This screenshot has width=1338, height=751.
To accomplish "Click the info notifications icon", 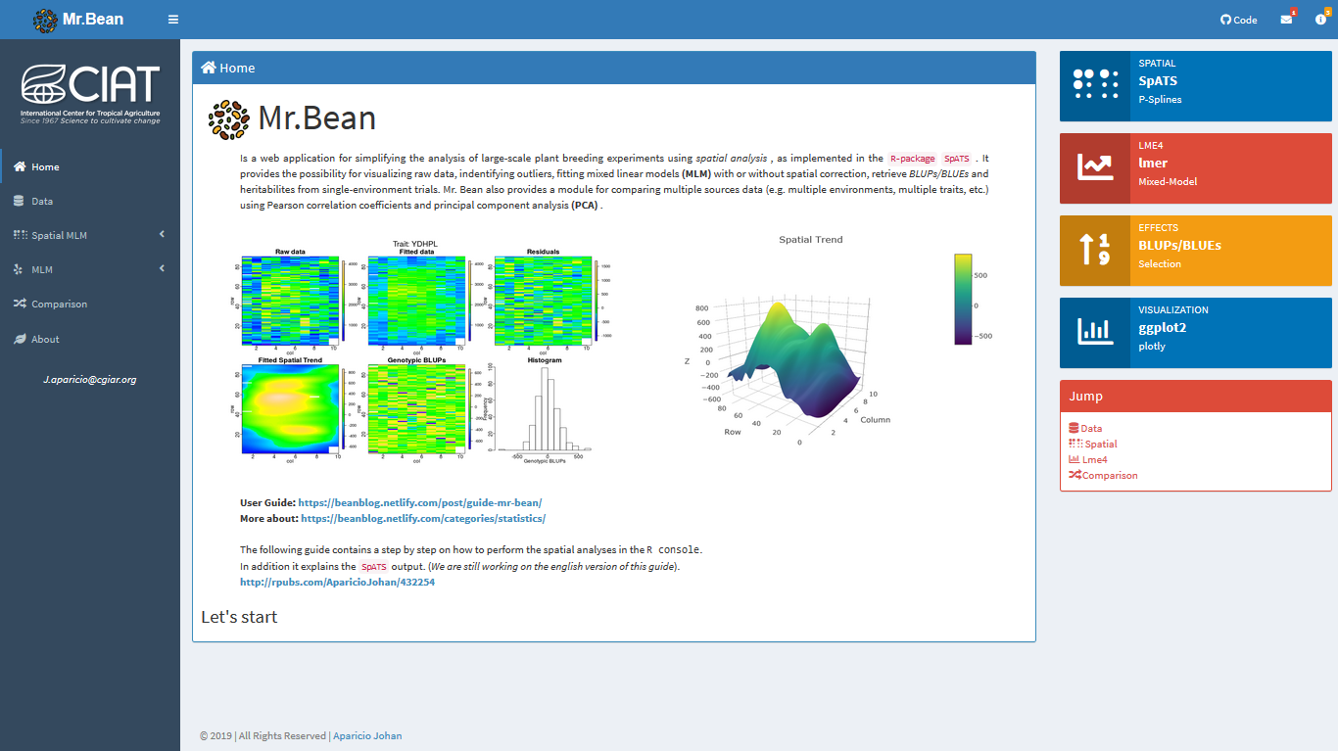I will [1320, 20].
